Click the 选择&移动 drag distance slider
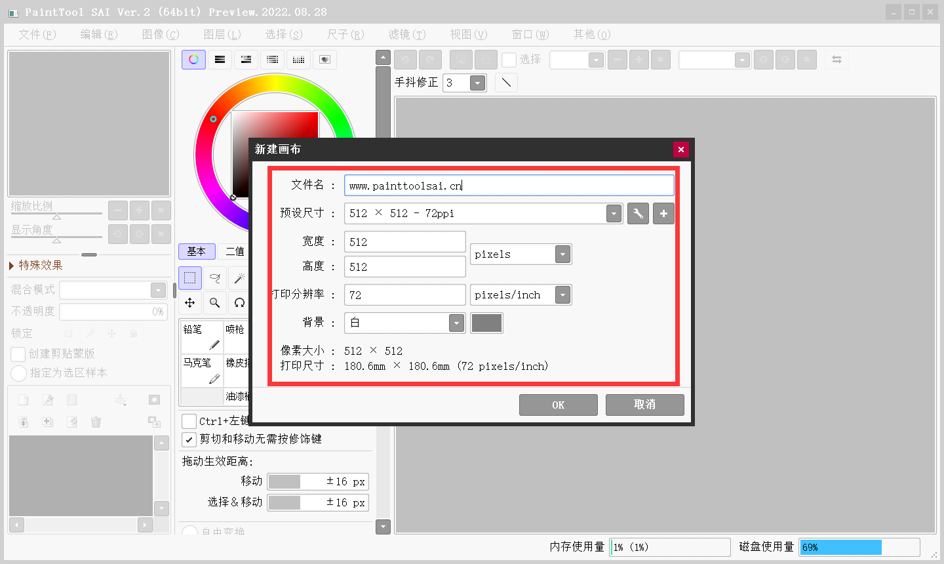Viewport: 944px width, 564px height. (x=318, y=502)
